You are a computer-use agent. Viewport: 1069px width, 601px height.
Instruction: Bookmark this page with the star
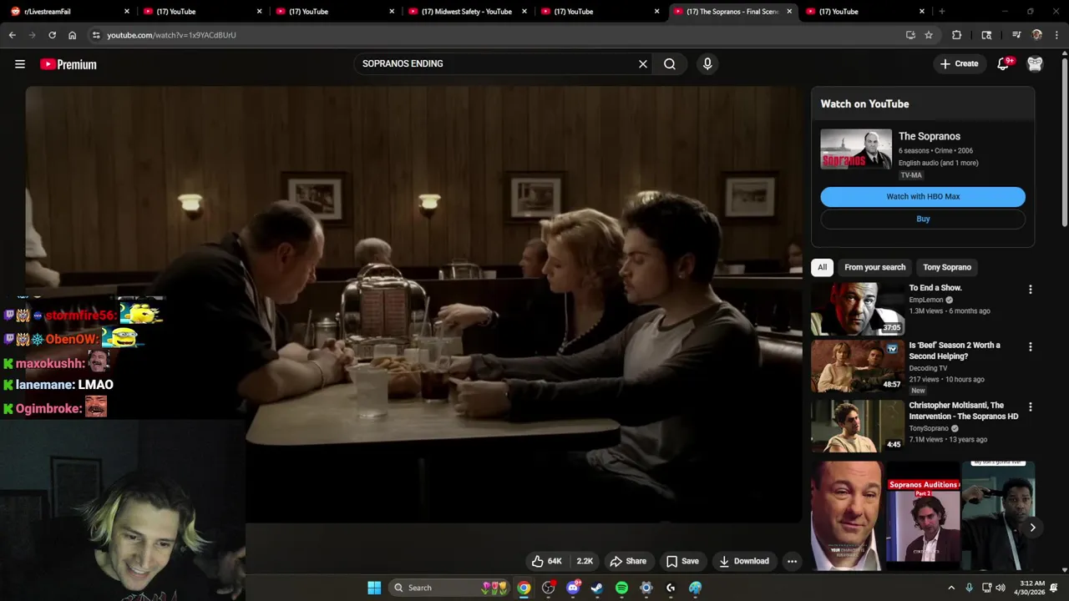coord(929,35)
